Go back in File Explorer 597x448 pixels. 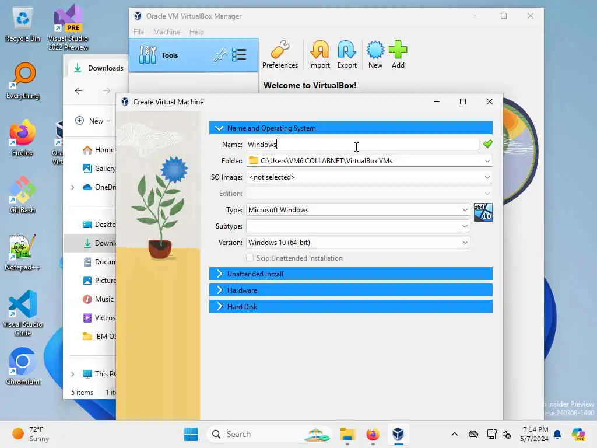[79, 90]
